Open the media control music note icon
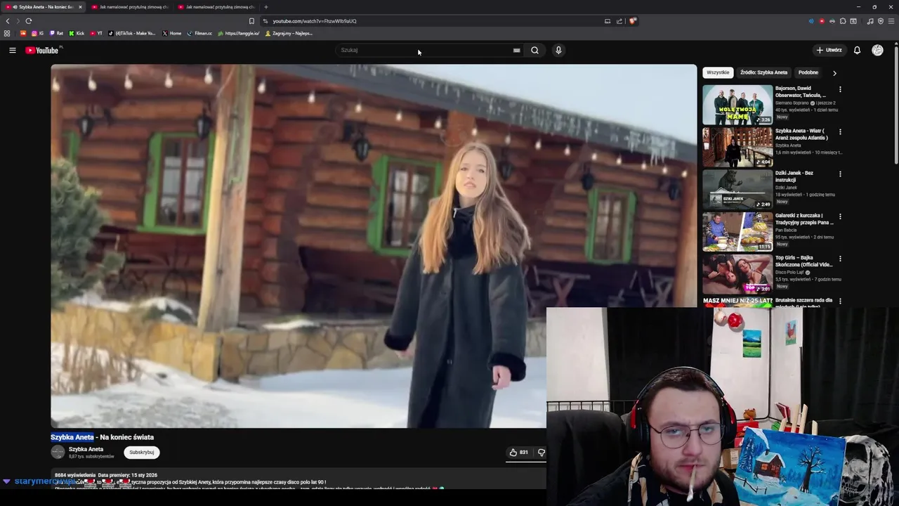Viewport: 899px width, 506px height. [870, 21]
